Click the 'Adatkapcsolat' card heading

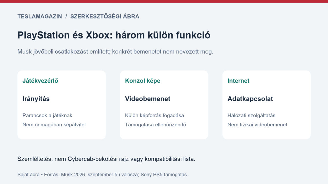click(x=250, y=99)
